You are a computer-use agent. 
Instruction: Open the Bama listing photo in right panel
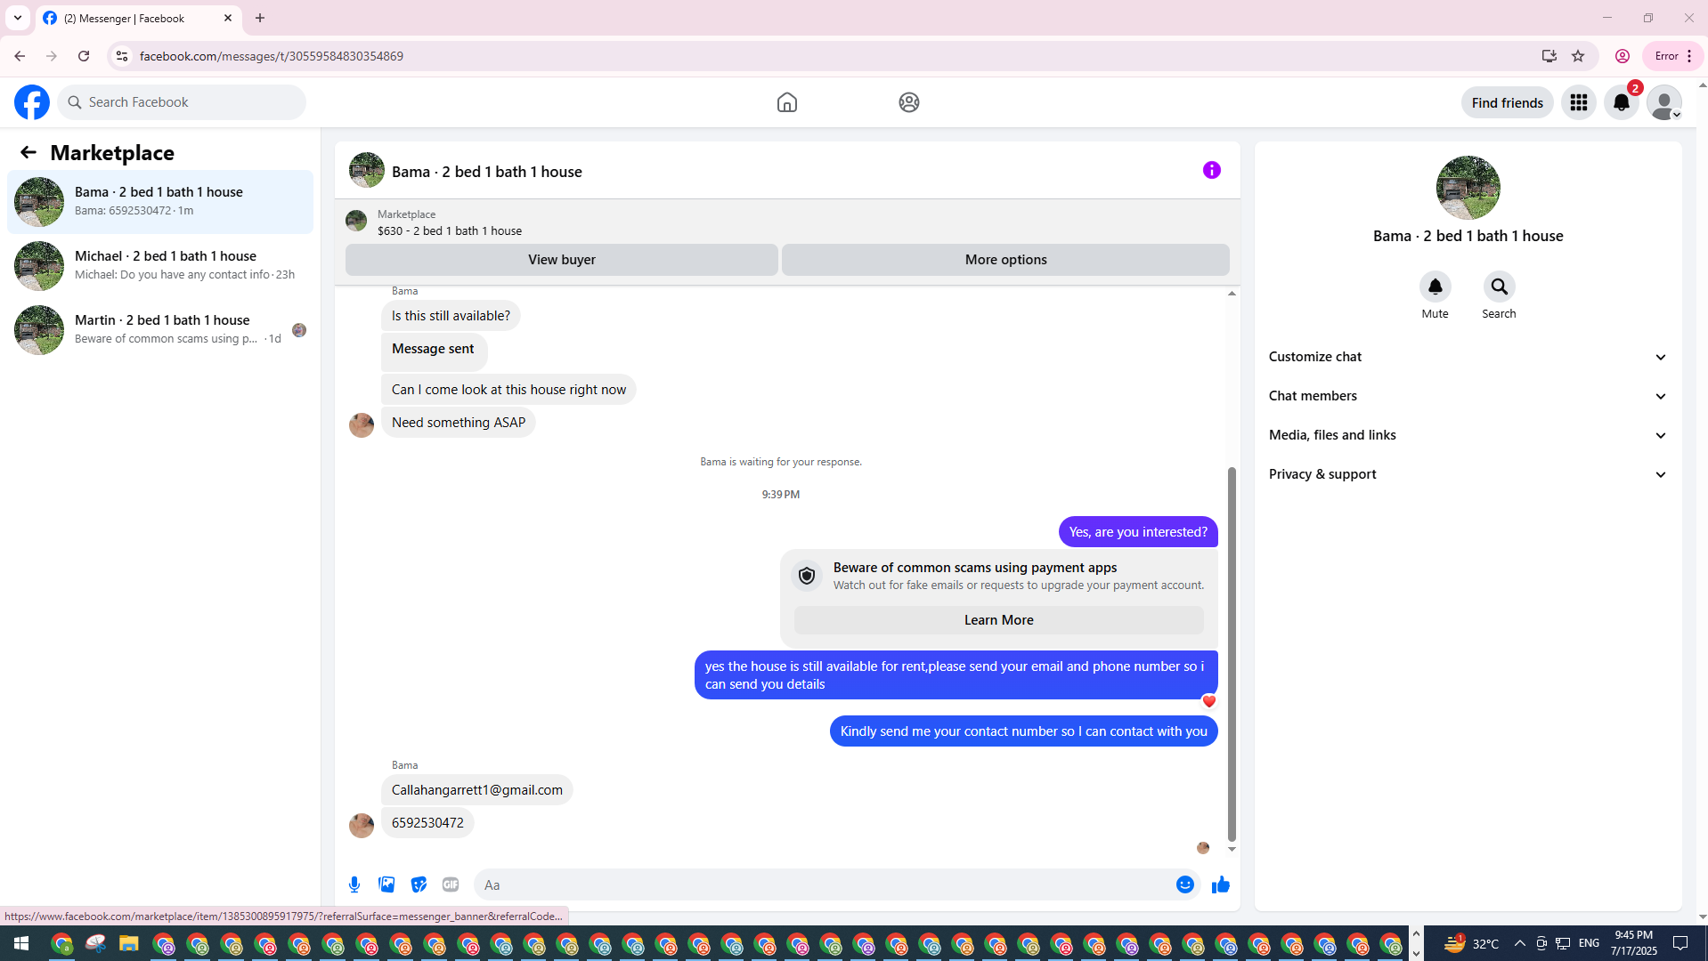click(1468, 188)
